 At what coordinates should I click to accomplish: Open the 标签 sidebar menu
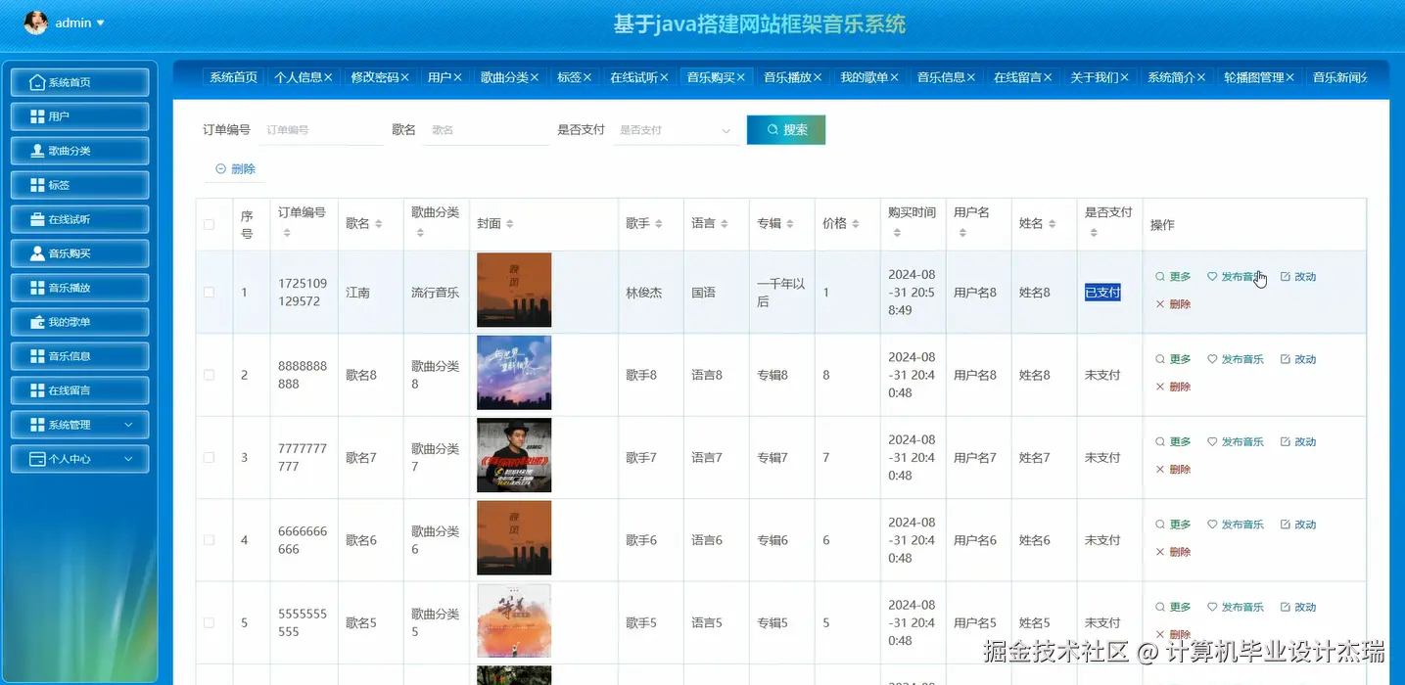[79, 185]
